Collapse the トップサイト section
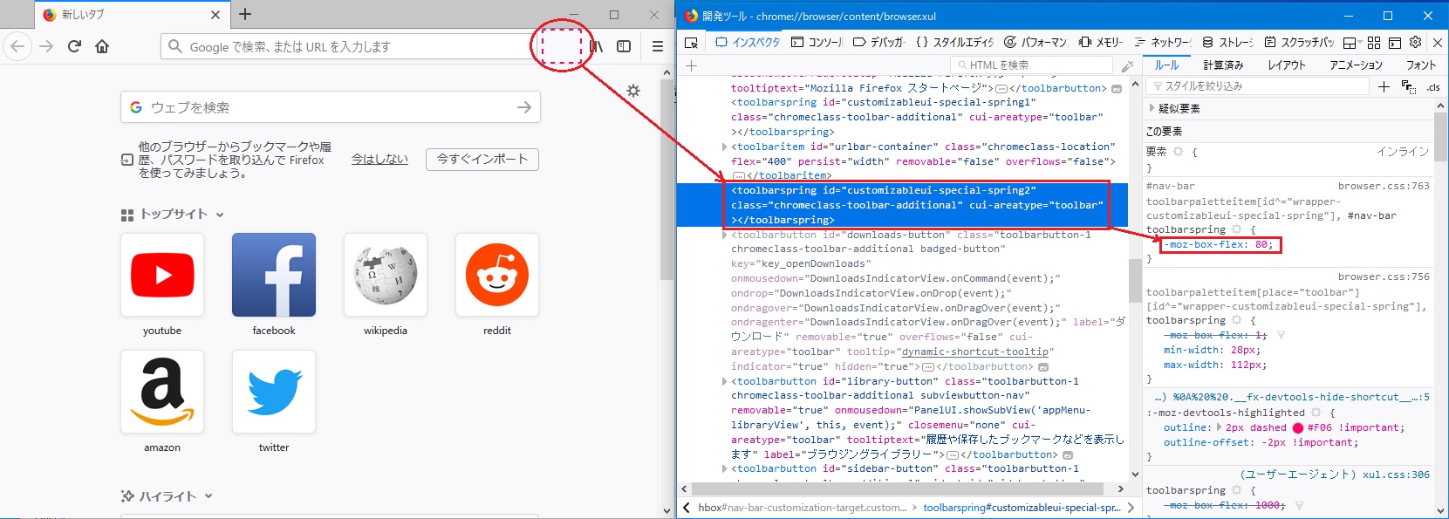 [x=220, y=215]
